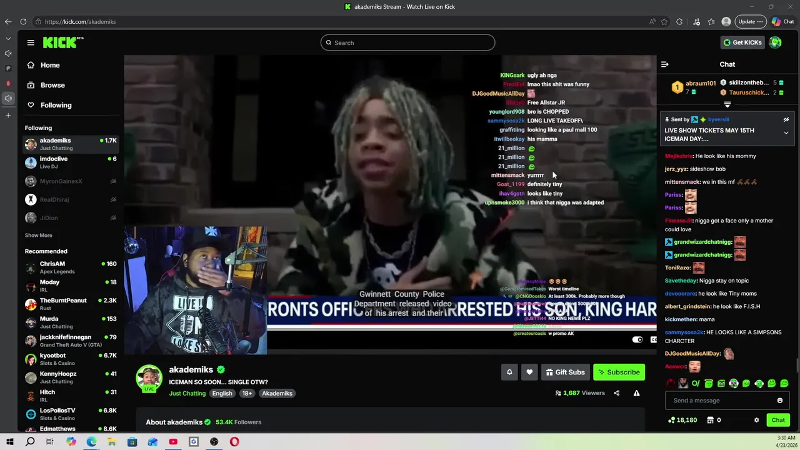Click the green Chat send button

click(x=778, y=420)
